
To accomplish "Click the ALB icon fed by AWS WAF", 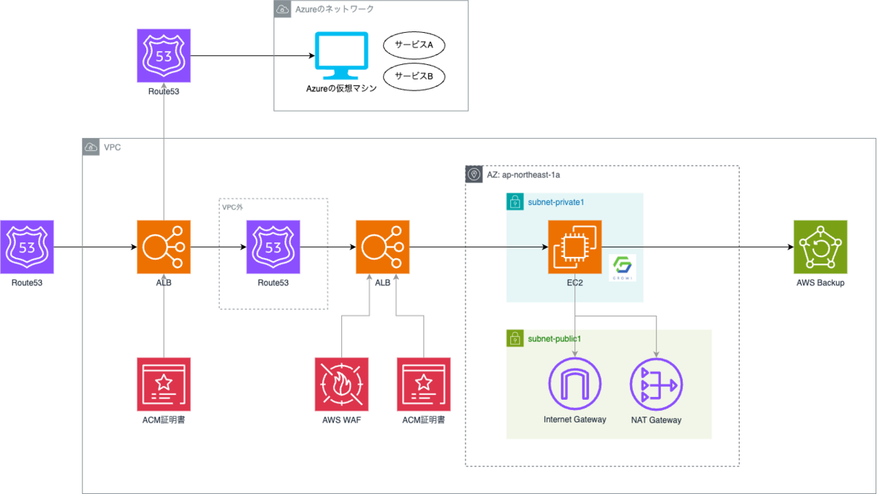I will pos(383,247).
